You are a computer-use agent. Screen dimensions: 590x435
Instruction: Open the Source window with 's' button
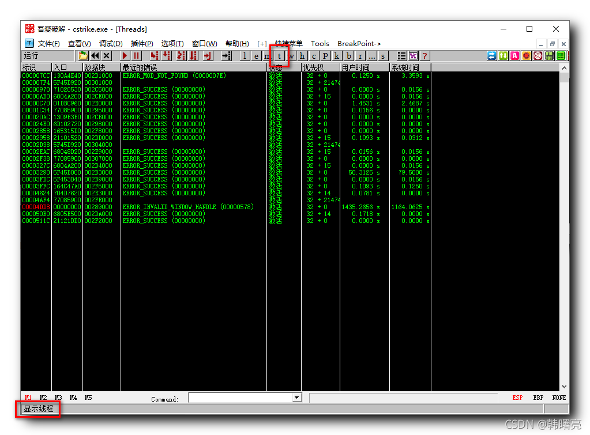[x=383, y=56]
